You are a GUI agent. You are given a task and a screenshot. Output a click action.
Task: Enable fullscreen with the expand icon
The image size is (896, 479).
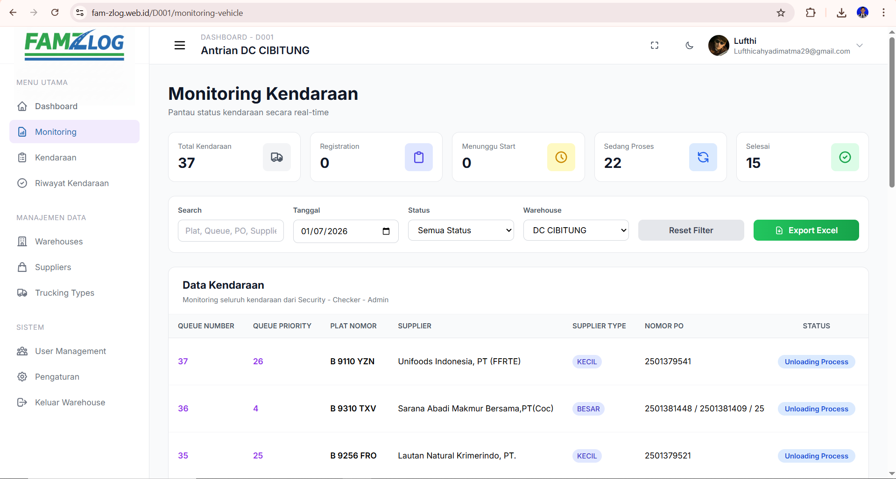(654, 45)
